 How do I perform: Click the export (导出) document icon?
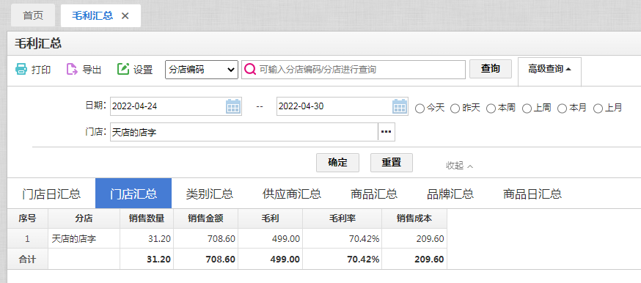pyautogui.click(x=72, y=69)
